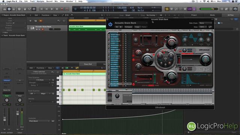Go to previous Ultrabeat preset arrow
Screen dimensions: 240x135
click(117, 27)
